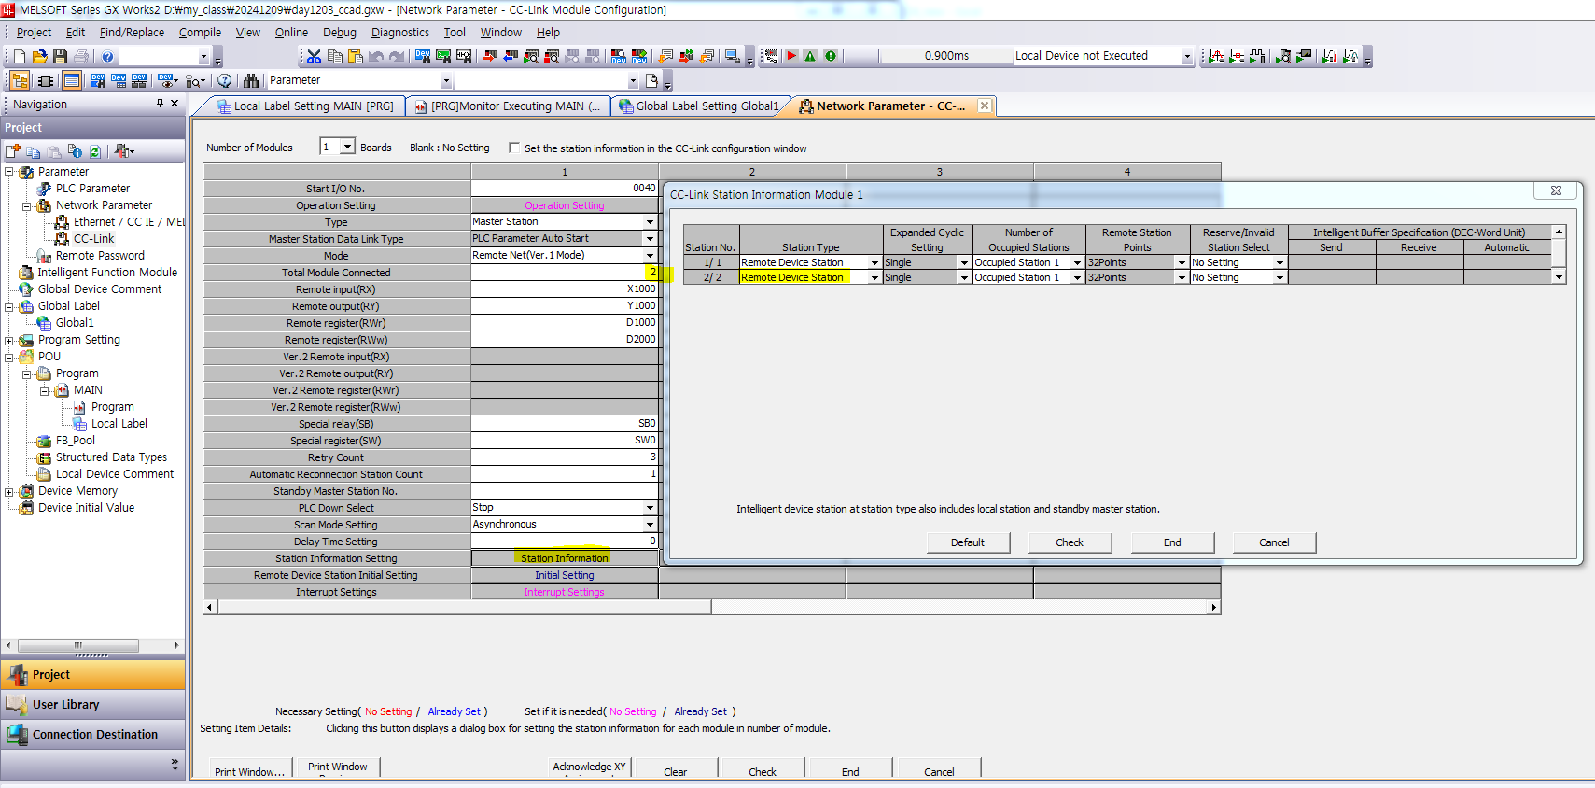Screen dimensions: 1595x788
Task: Collapse the Parameter tree node
Action: [9, 172]
